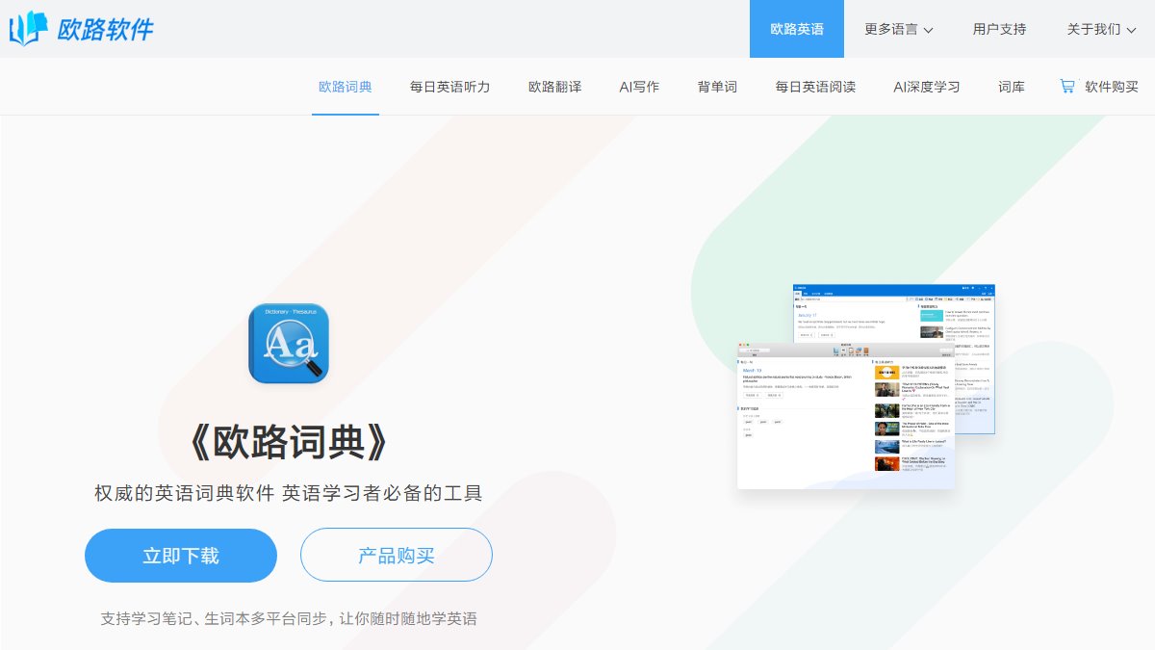Switch to the AI写作 tab
This screenshot has width=1155, height=650.
pyautogui.click(x=639, y=87)
